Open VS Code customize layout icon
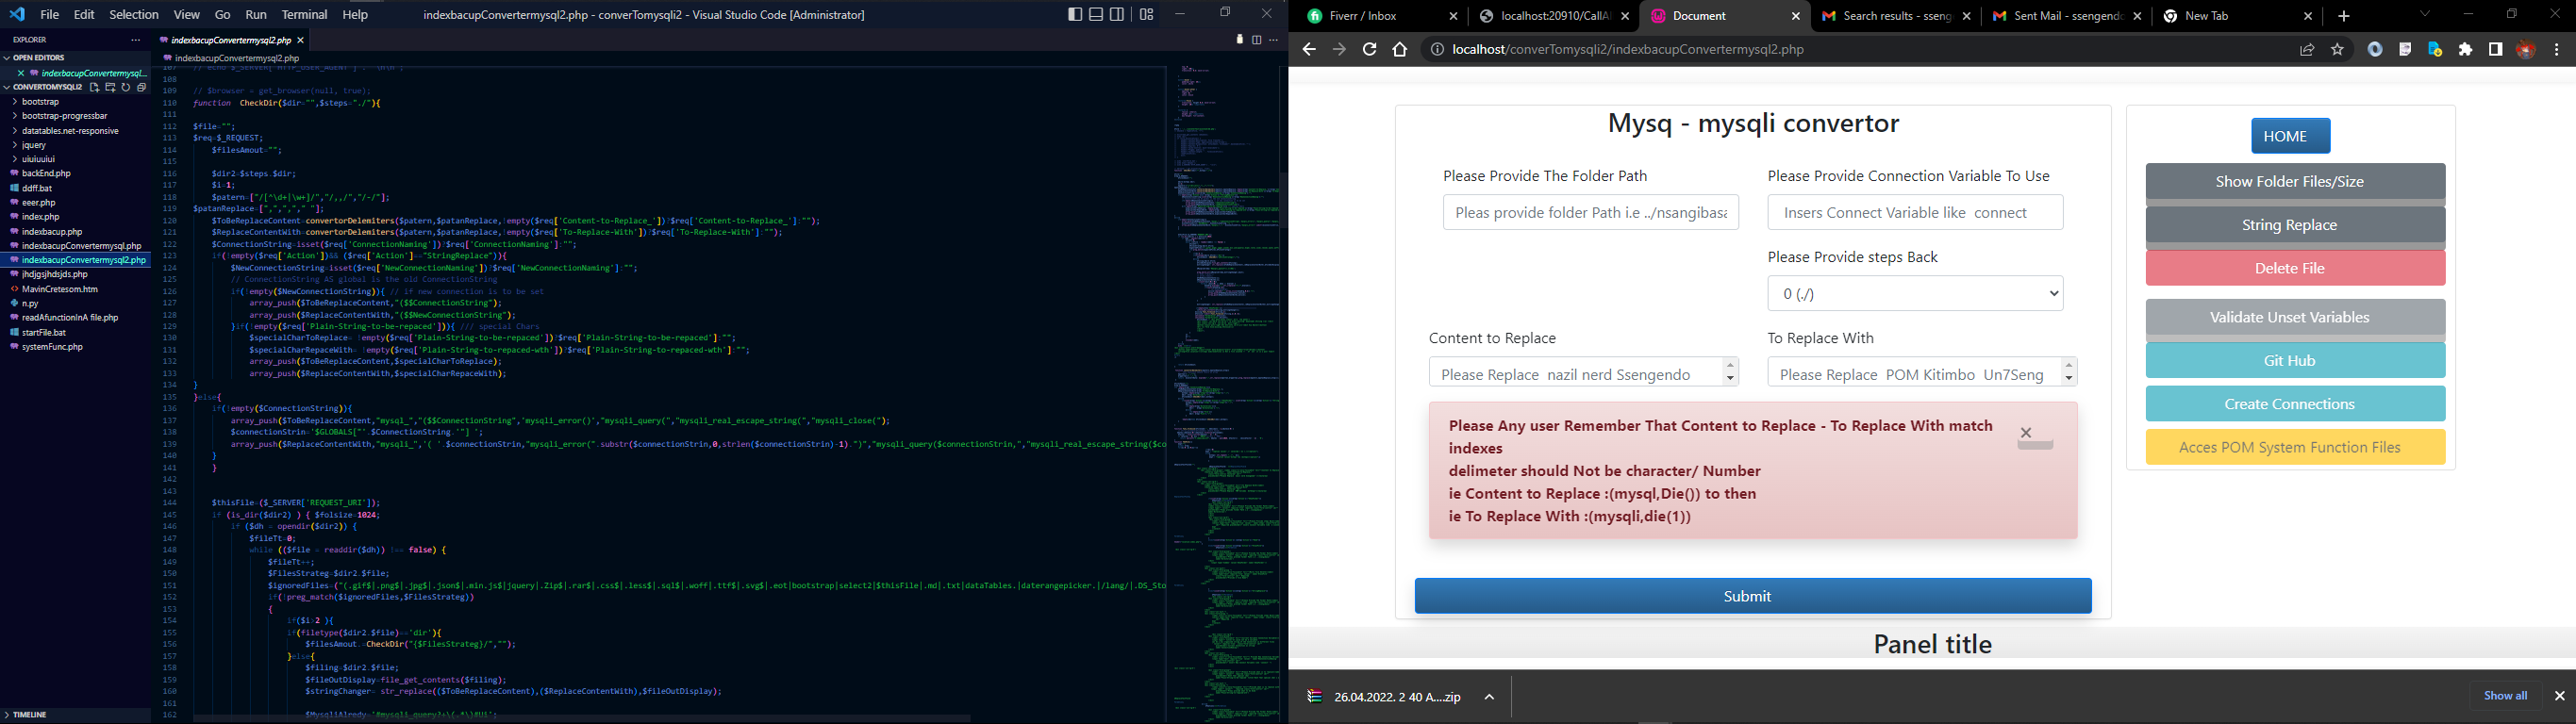Image resolution: width=2576 pixels, height=724 pixels. tap(1147, 14)
